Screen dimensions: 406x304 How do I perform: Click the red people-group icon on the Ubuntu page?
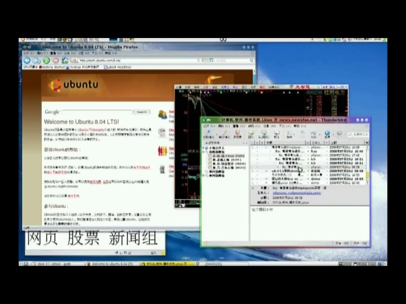[x=163, y=151]
